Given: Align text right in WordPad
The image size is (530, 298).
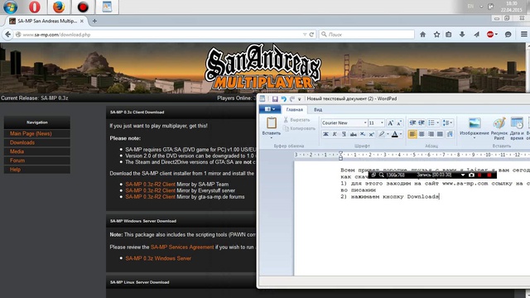Looking at the screenshot, I should [x=431, y=134].
